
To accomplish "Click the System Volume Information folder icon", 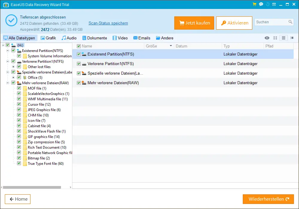I will coord(25,56).
